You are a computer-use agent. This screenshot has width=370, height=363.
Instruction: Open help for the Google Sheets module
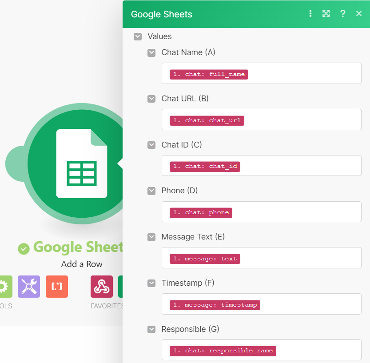point(342,14)
